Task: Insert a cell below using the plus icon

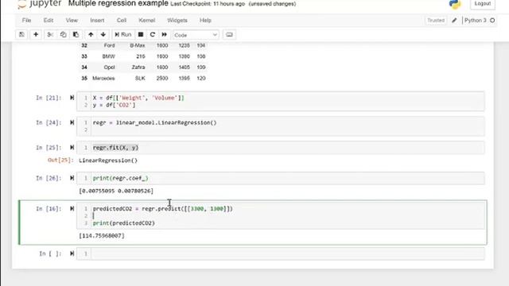Action: (36, 35)
